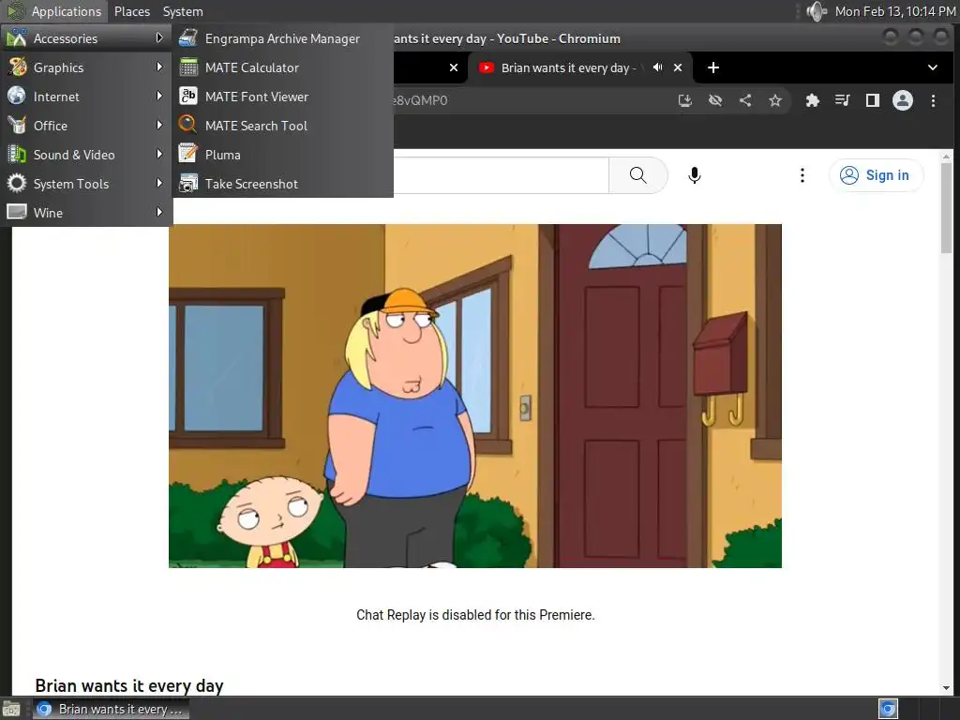Select the Graphics category label

[59, 67]
